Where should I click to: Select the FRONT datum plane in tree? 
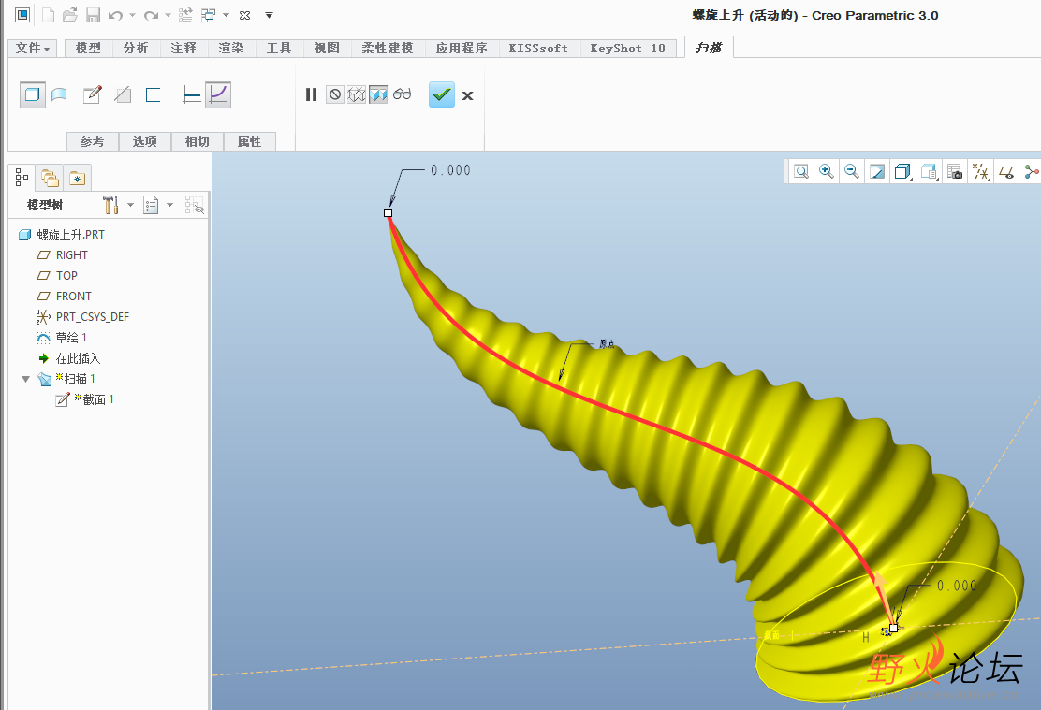click(x=74, y=297)
